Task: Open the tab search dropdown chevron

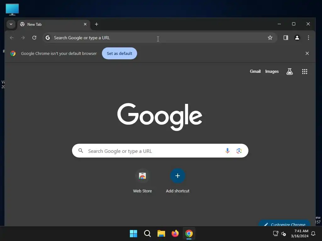Action: (x=11, y=24)
